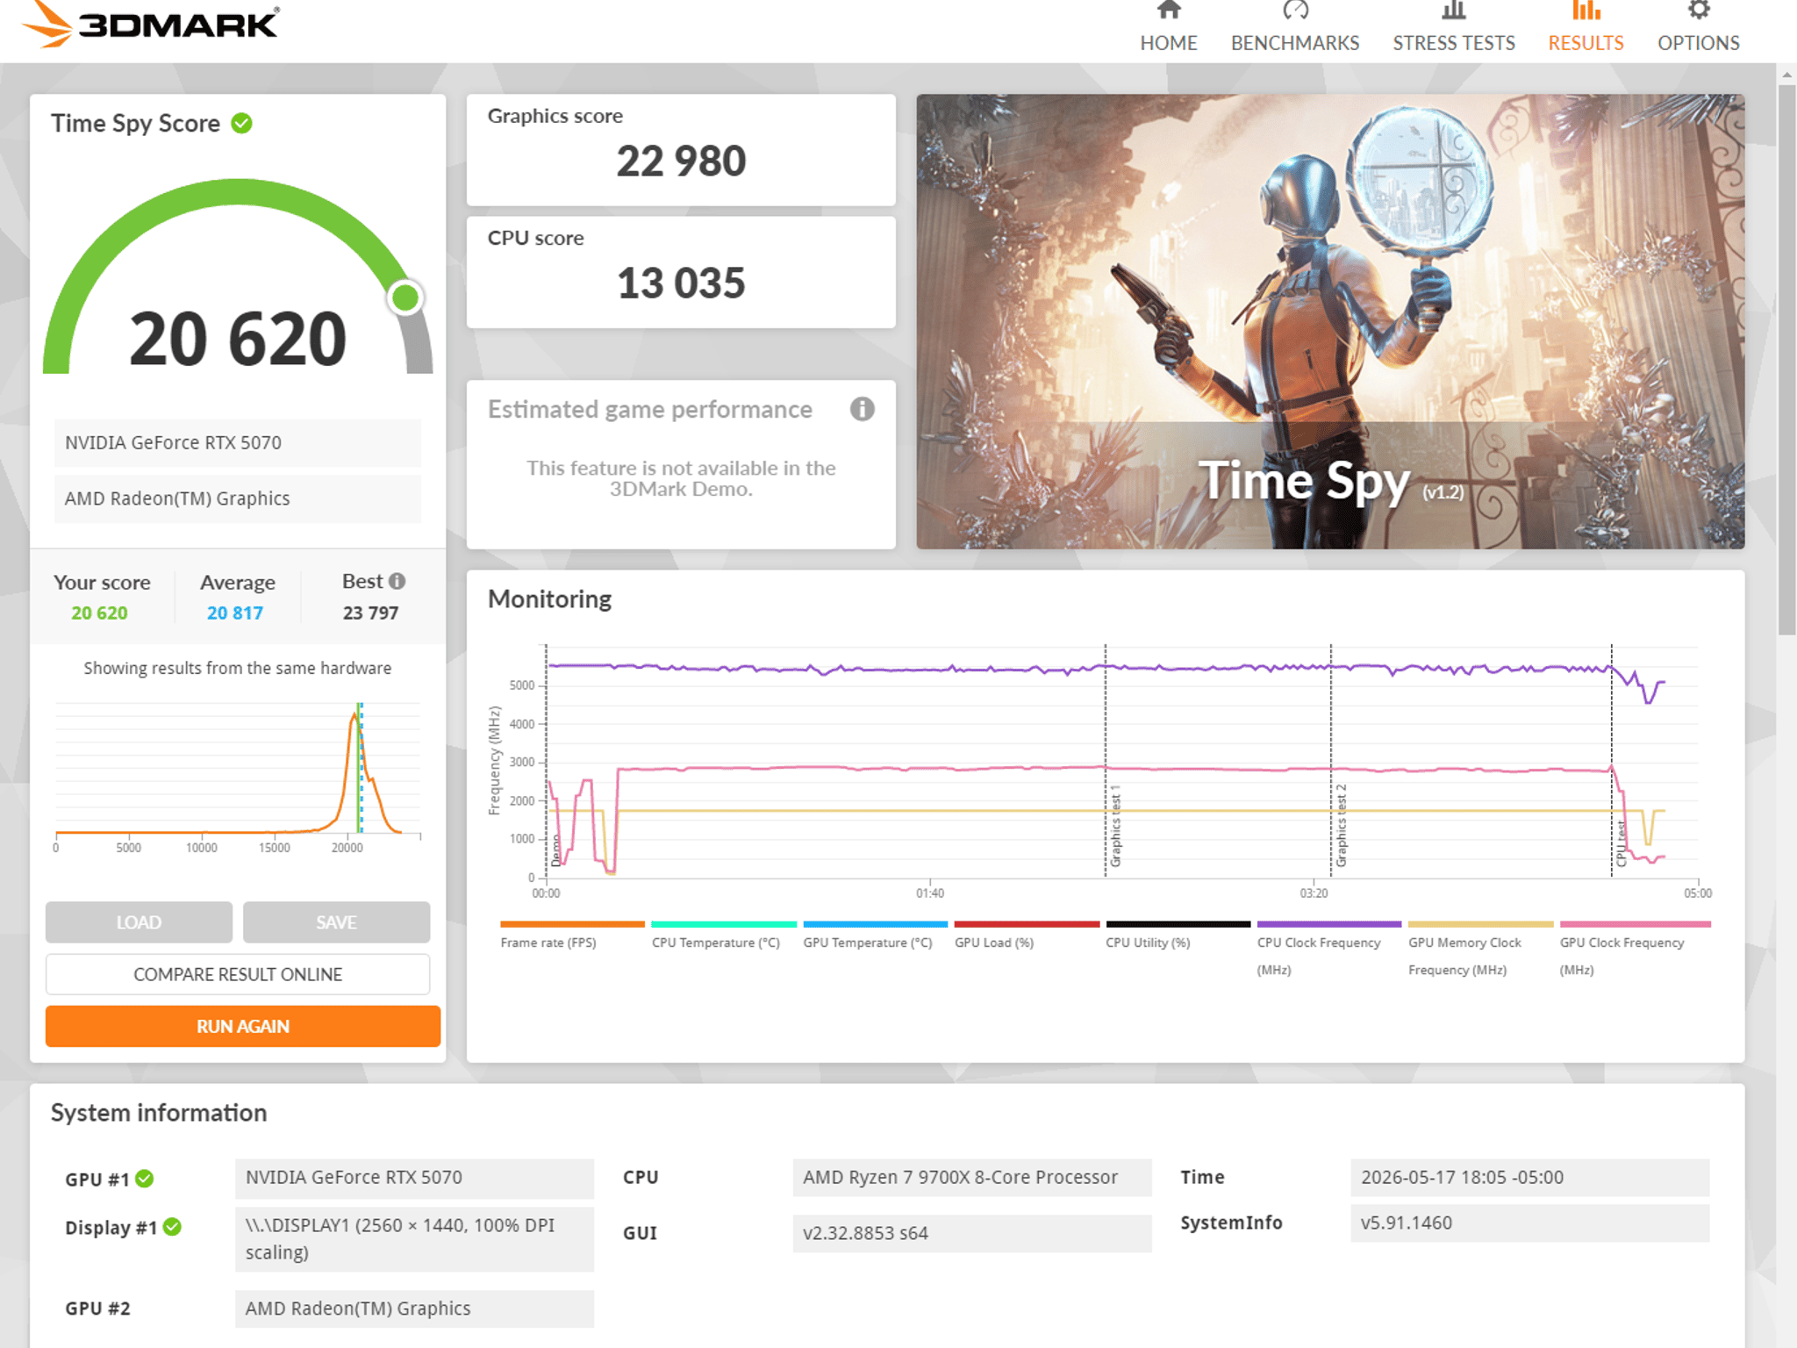Screen dimensions: 1797x1348
Task: Click the Graphics test 2 marker line
Action: click(x=1331, y=760)
